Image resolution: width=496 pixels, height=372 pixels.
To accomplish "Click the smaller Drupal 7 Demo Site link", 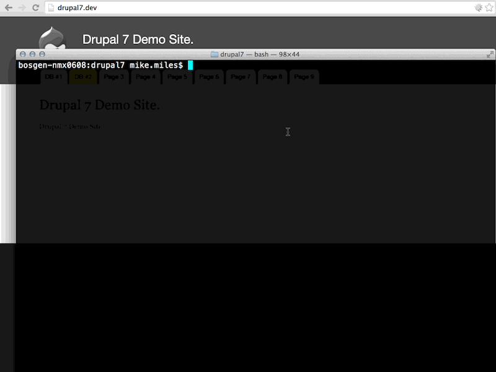I will click(x=70, y=126).
